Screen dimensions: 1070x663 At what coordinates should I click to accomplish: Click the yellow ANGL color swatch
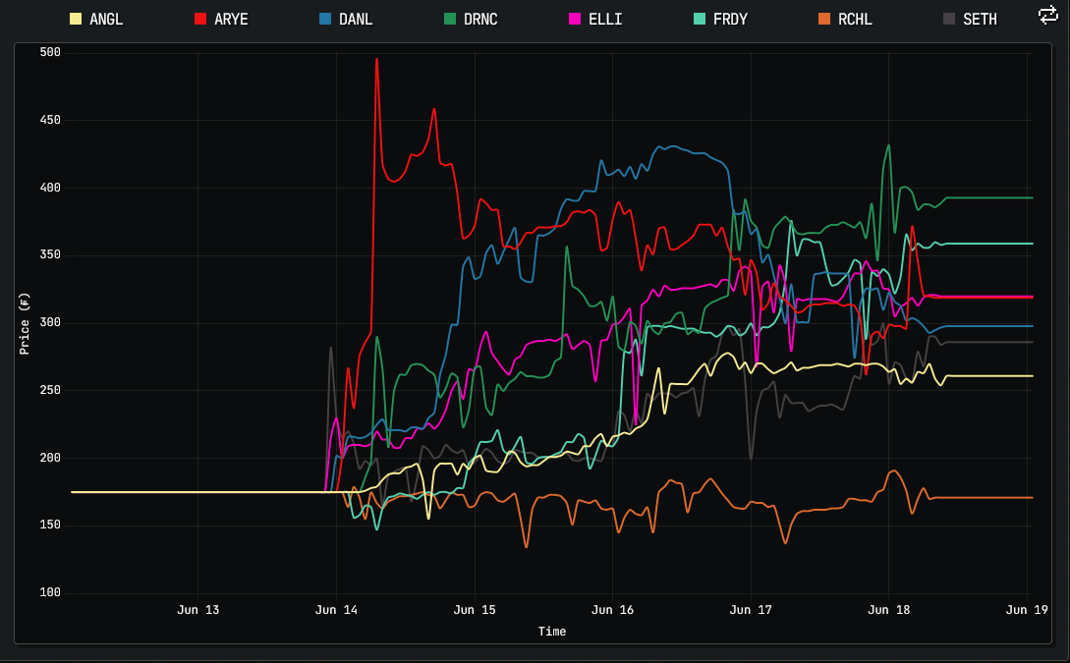(76, 19)
